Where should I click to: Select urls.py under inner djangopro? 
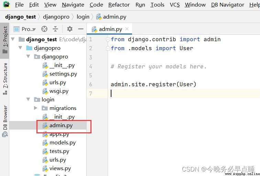48,82
